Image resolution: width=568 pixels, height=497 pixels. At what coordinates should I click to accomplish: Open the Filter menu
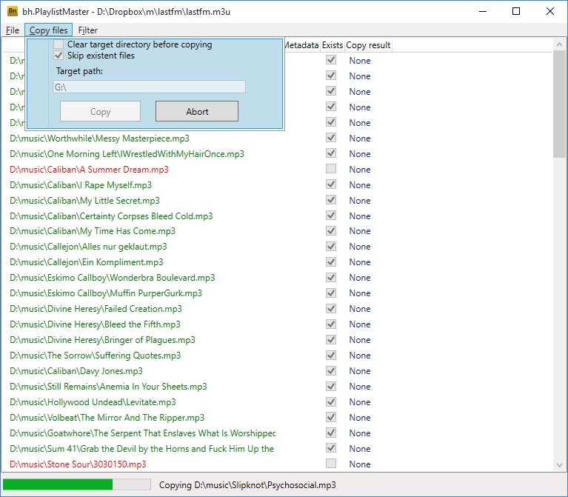[x=87, y=30]
